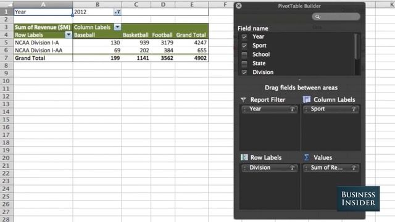Select the Year pill in Report Filter
This screenshot has width=395, height=222.
click(269, 109)
